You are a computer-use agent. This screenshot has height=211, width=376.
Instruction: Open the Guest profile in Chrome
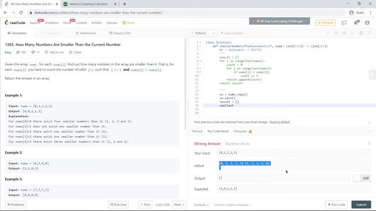click(357, 13)
